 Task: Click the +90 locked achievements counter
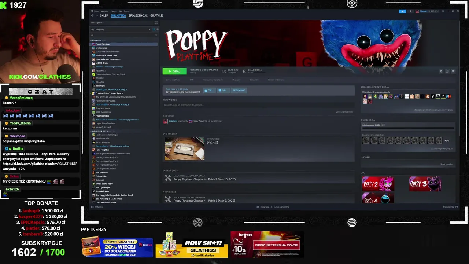coord(447,140)
